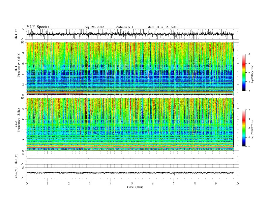Click the "station=ATH" header text
This screenshot has height=206, width=267.
tap(125, 27)
